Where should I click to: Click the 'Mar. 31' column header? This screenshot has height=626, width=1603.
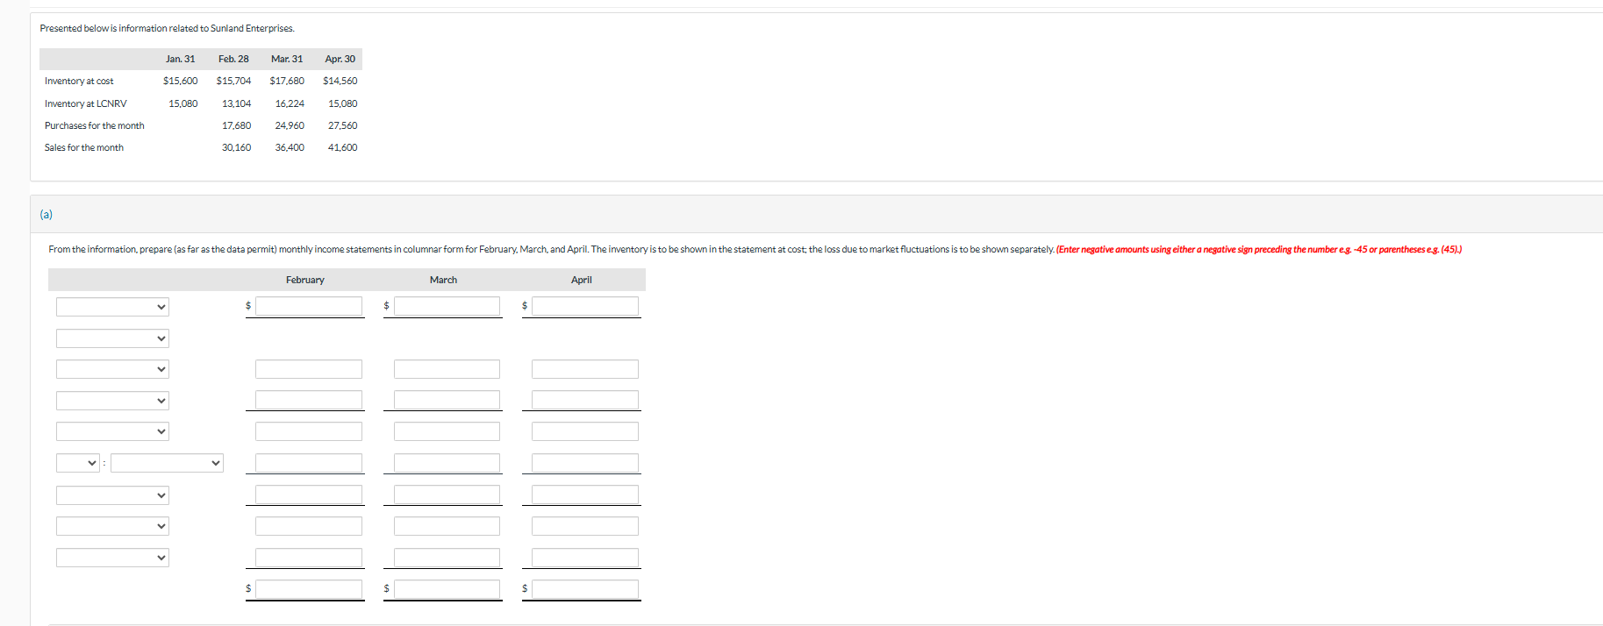point(287,59)
